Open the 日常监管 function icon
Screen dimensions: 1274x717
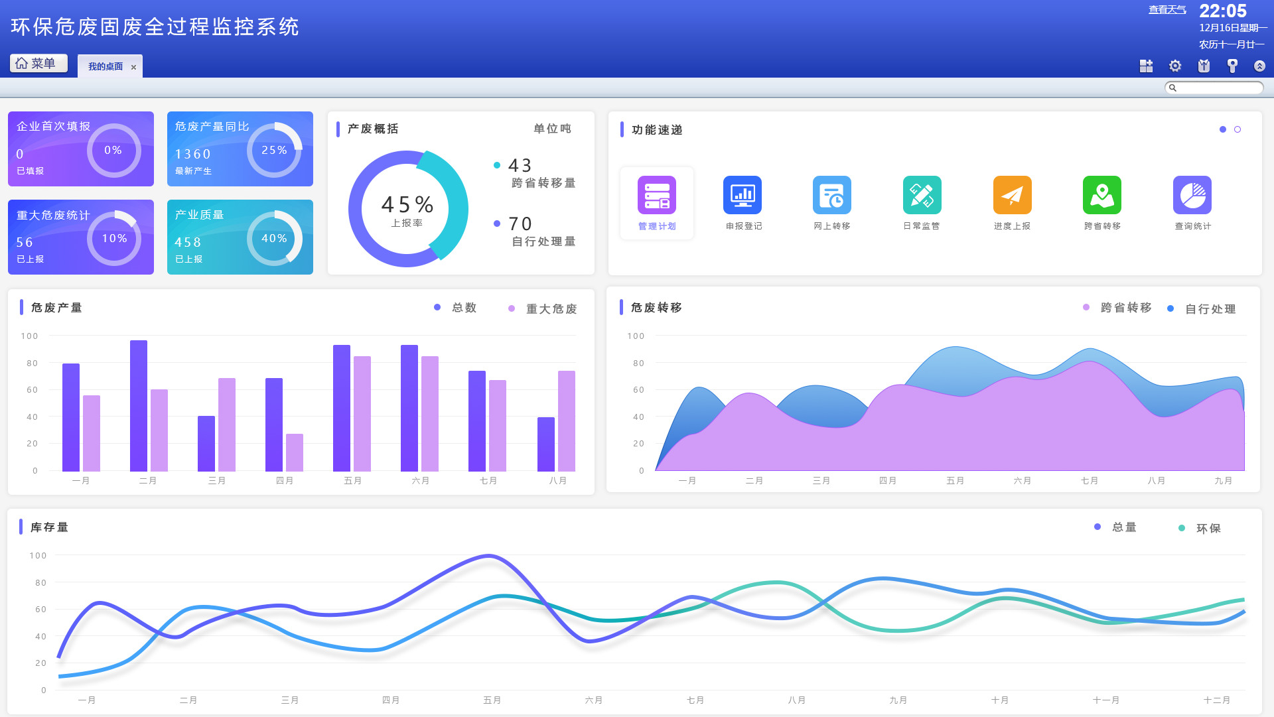(922, 195)
